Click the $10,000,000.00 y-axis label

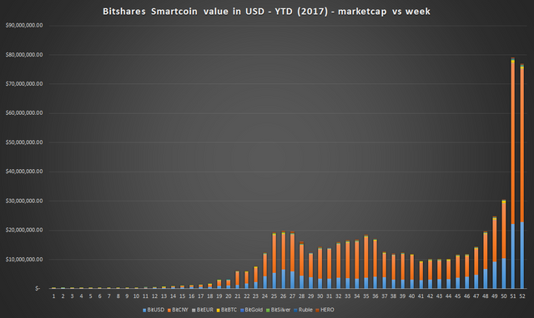click(24, 259)
